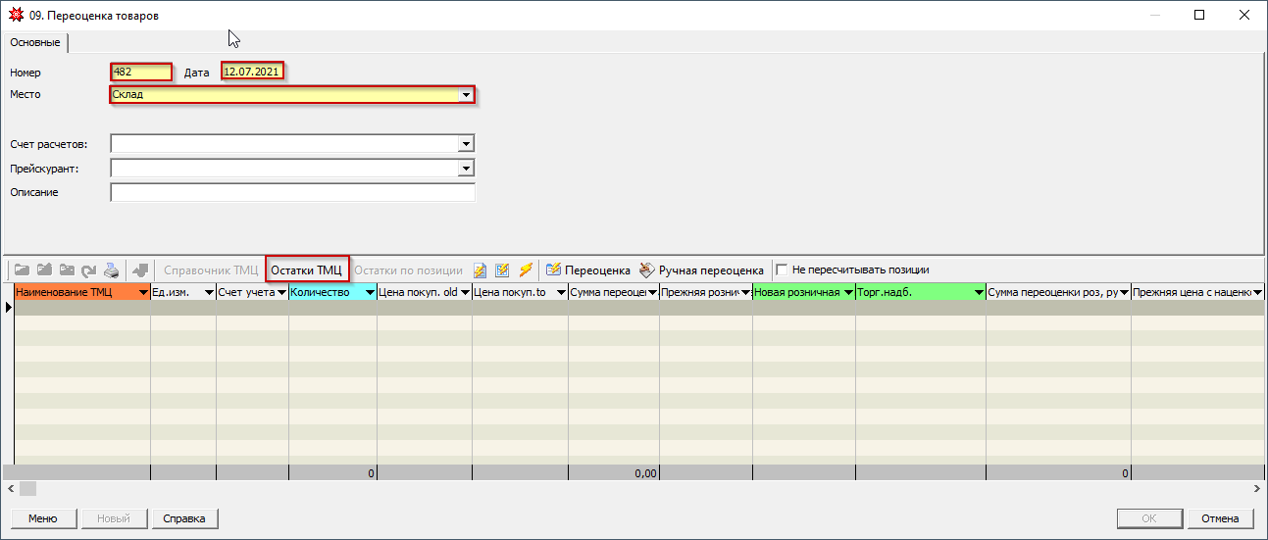Open the Меню button at the bottom
1268x540 pixels.
[42, 518]
